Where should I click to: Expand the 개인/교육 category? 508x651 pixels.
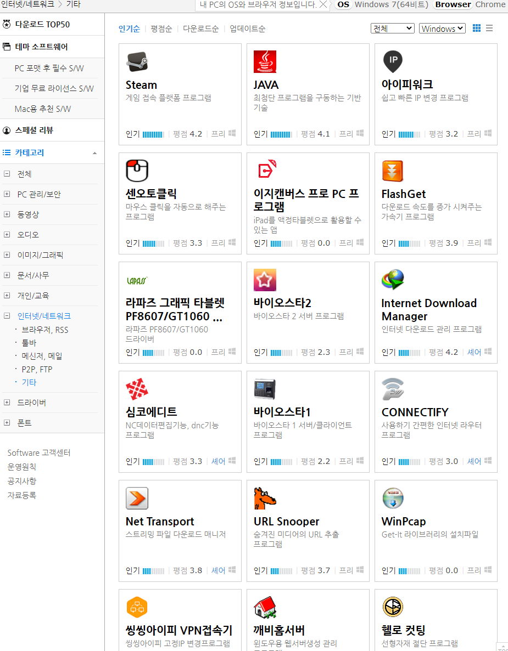click(x=7, y=295)
